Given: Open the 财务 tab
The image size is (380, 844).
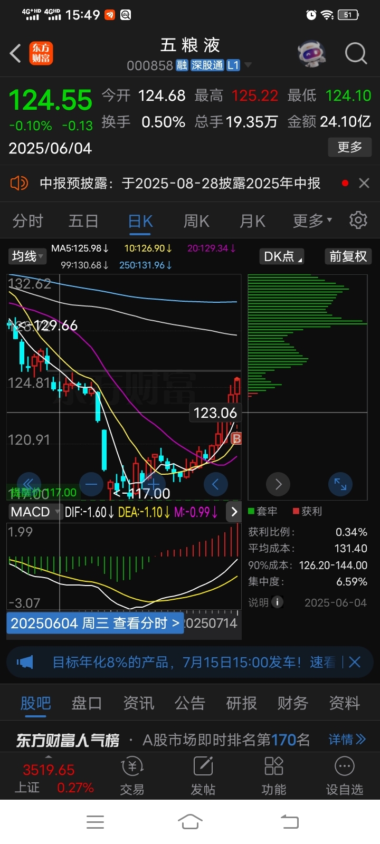Looking at the screenshot, I should coord(293,703).
